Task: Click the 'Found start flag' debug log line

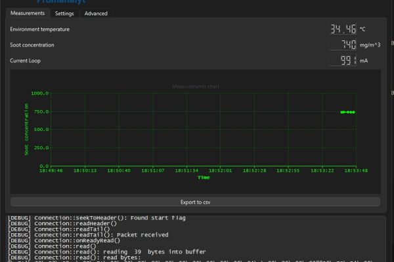Action: (x=97, y=218)
